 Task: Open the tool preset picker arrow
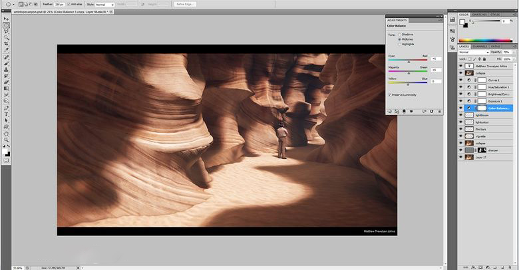point(13,5)
